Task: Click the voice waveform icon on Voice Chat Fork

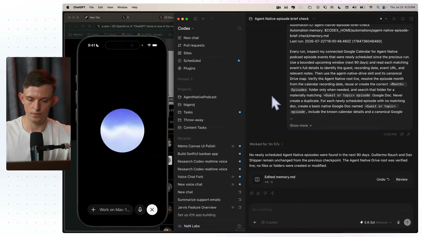Action: [x=233, y=177]
